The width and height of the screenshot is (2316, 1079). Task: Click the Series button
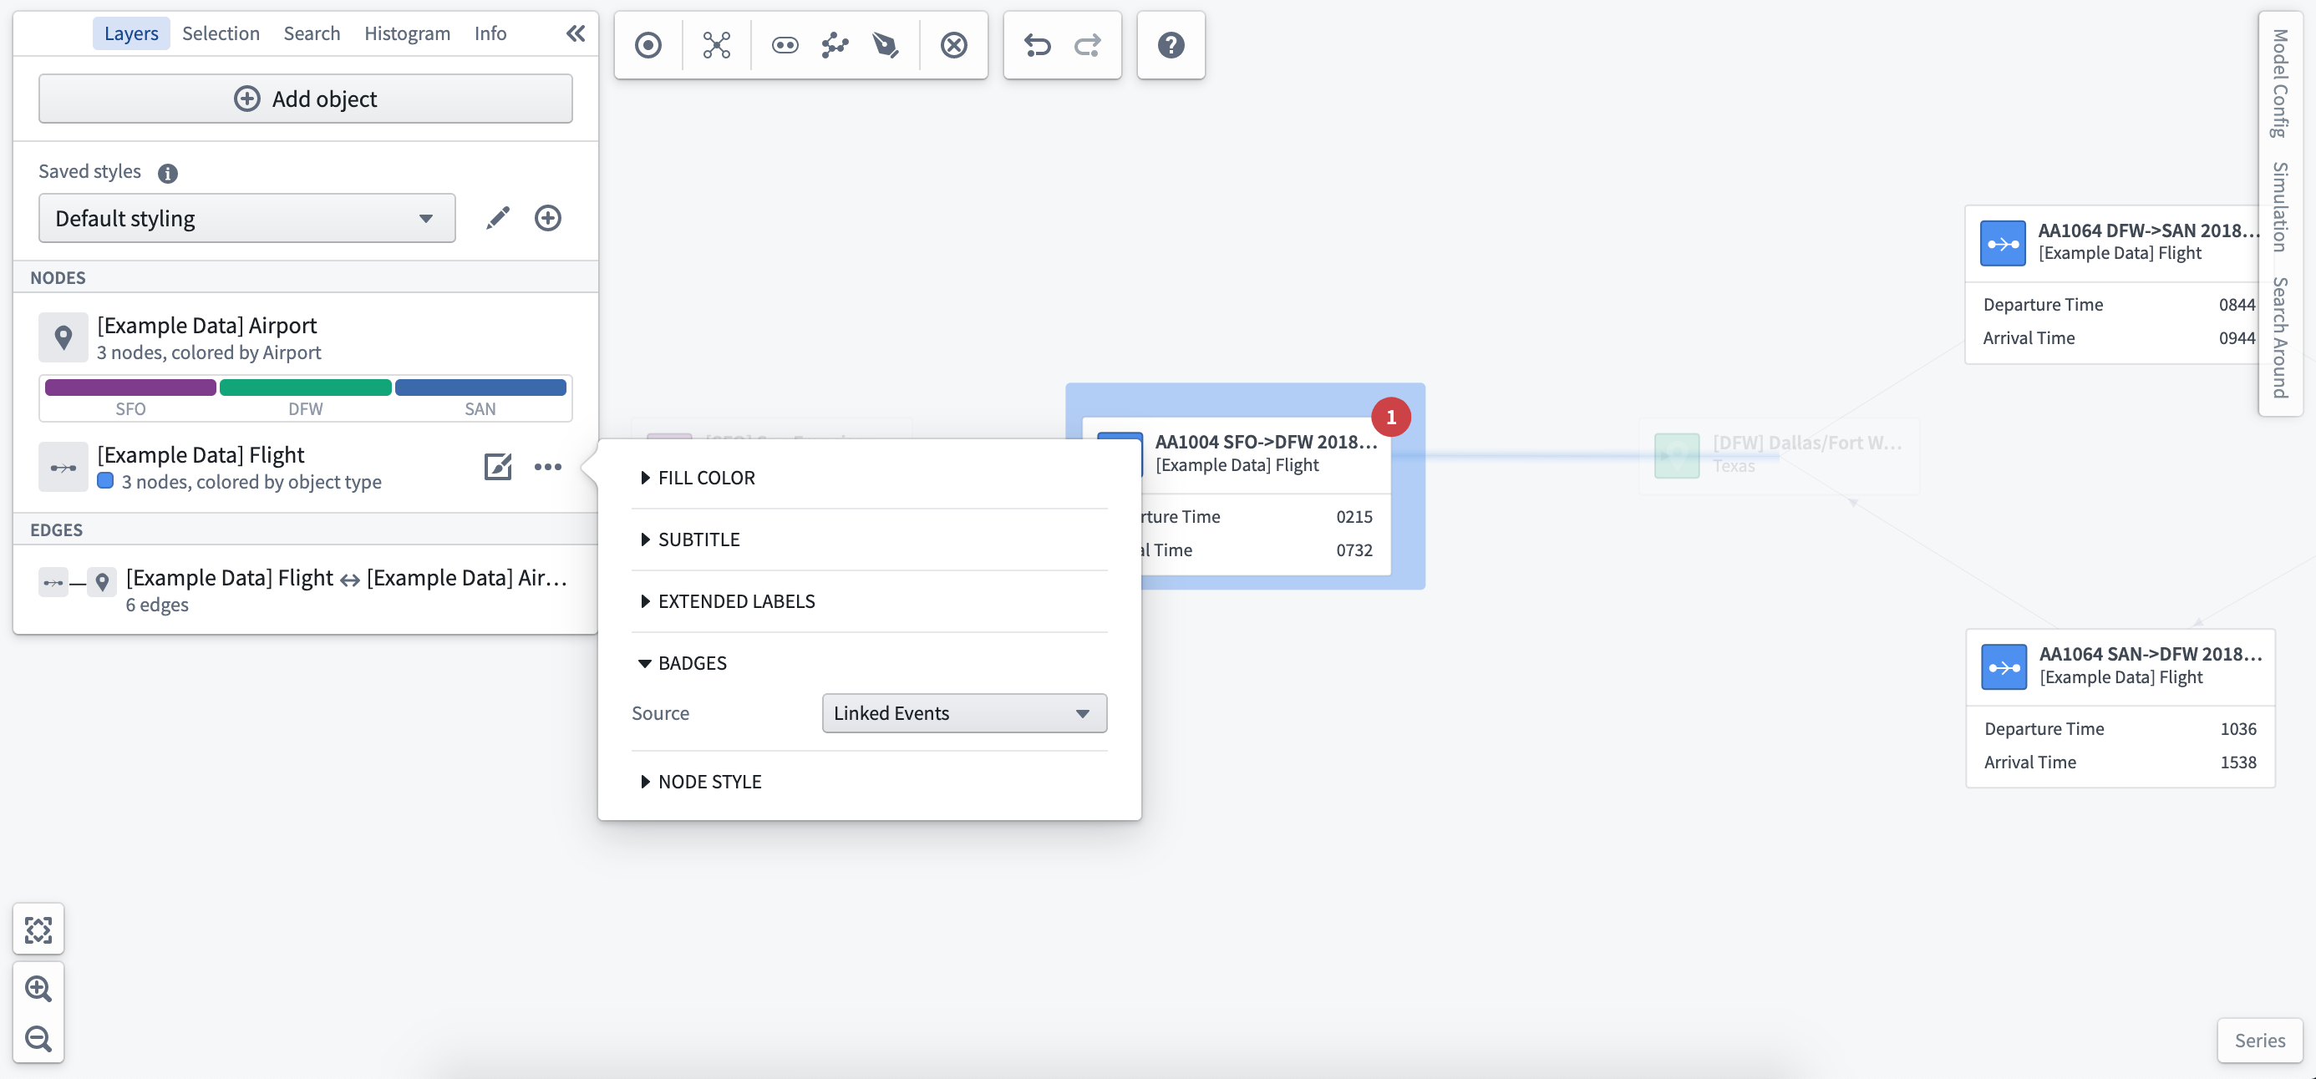pyautogui.click(x=2259, y=1041)
